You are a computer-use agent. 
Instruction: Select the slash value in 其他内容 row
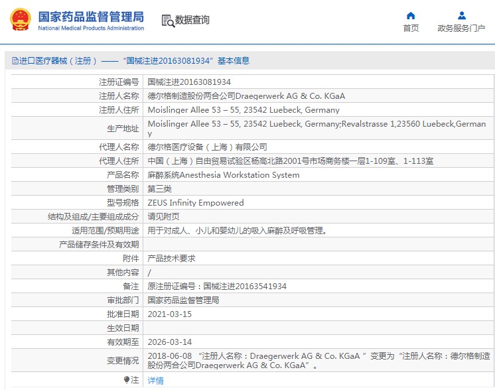[x=149, y=273]
